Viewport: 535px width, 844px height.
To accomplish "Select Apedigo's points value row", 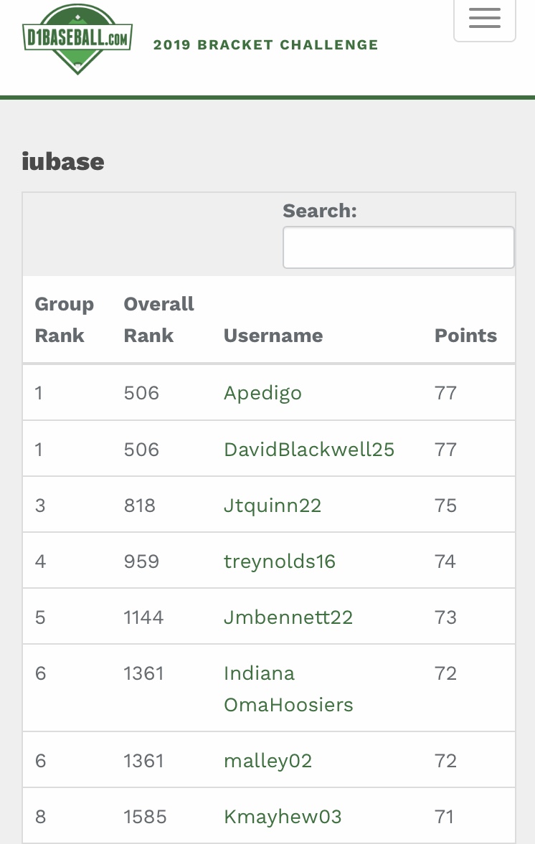I will point(445,392).
